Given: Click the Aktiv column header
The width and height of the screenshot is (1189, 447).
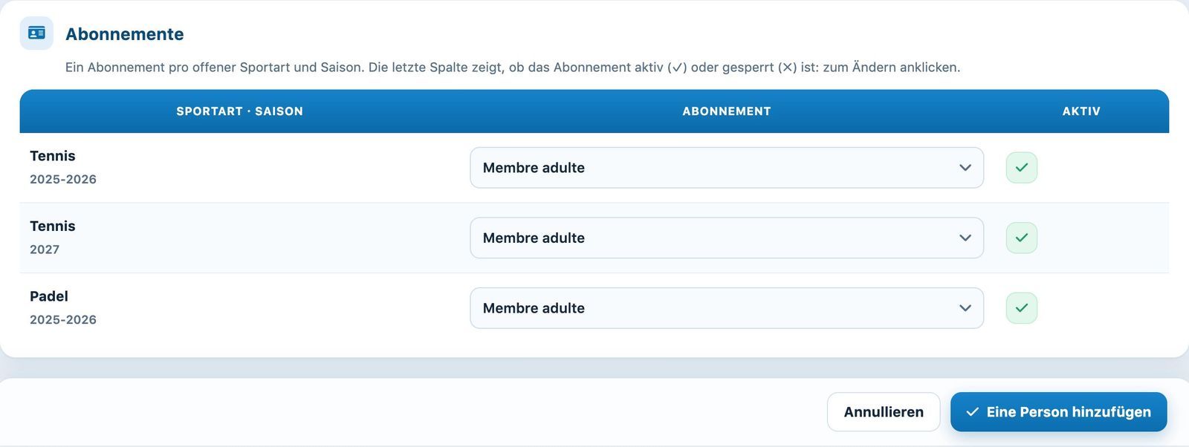Looking at the screenshot, I should (1081, 111).
